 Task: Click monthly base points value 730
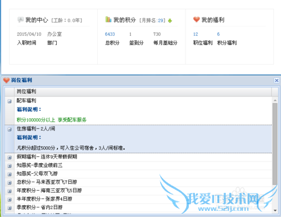pyautogui.click(x=157, y=34)
